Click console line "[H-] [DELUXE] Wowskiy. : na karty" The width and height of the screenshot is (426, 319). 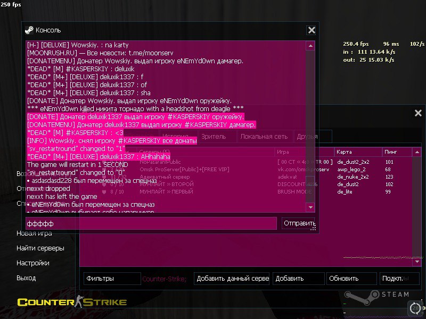[x=78, y=45]
